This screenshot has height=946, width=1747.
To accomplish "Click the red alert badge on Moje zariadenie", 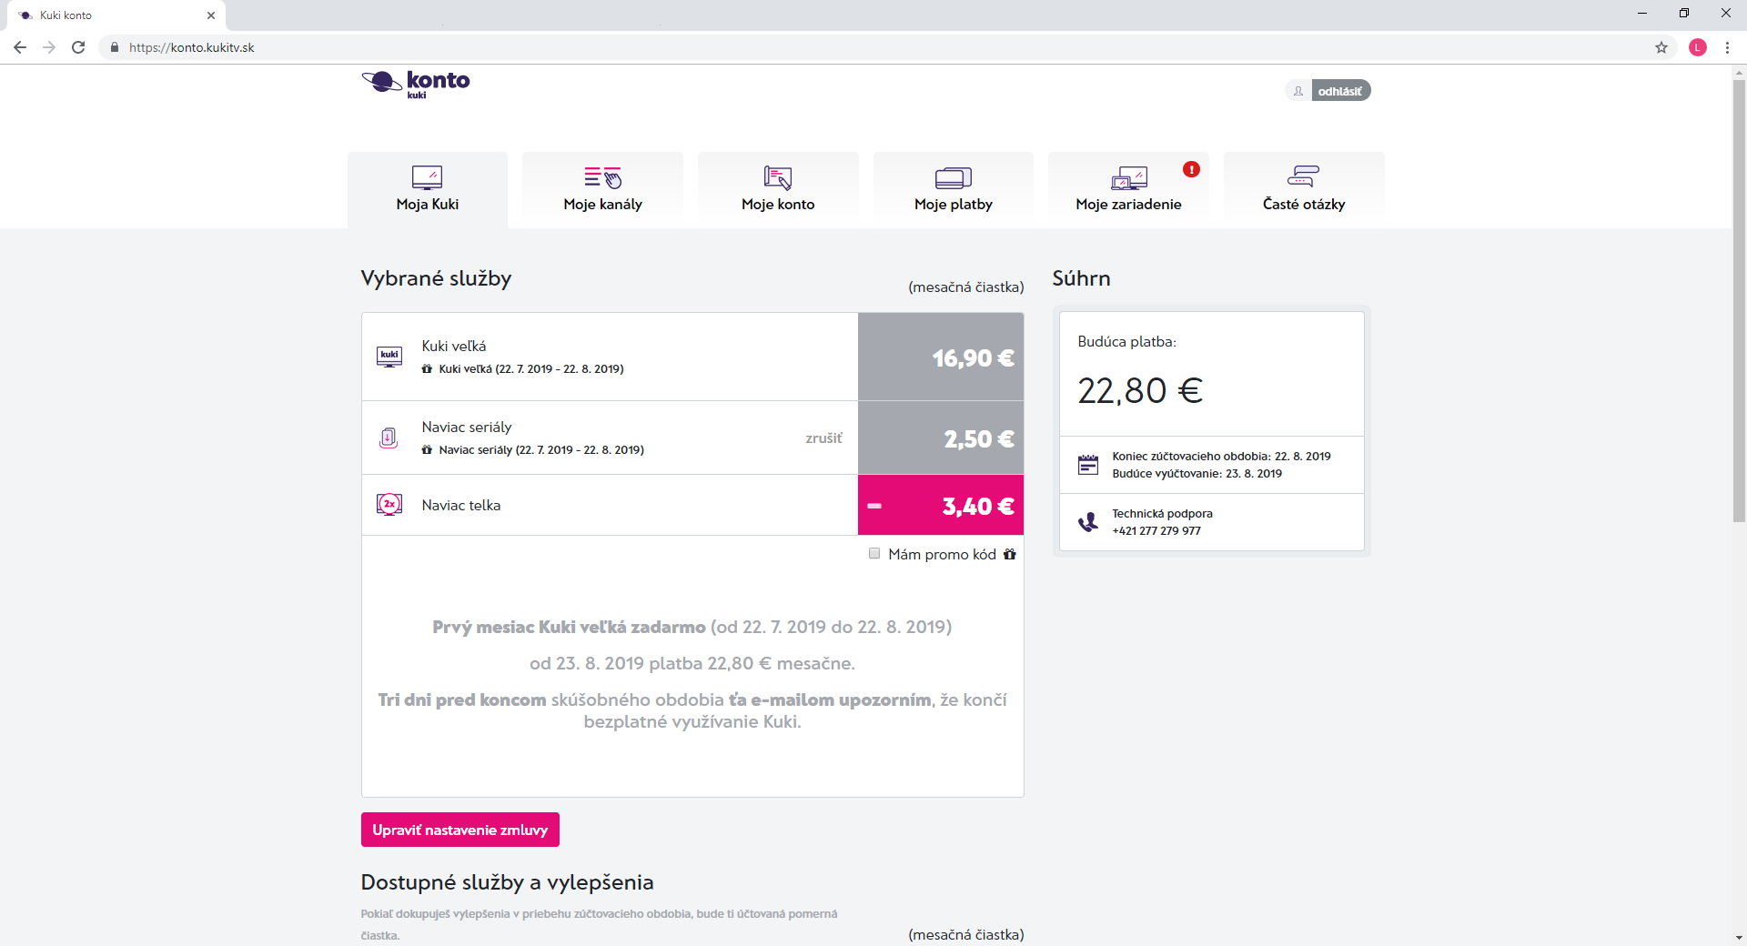I will [1191, 169].
